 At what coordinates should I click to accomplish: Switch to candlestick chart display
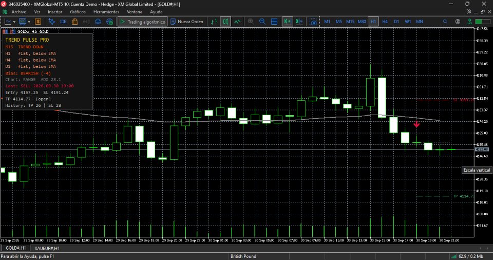click(226, 22)
